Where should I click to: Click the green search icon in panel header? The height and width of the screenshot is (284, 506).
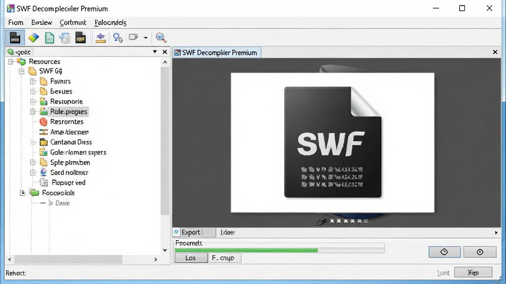tap(10, 52)
